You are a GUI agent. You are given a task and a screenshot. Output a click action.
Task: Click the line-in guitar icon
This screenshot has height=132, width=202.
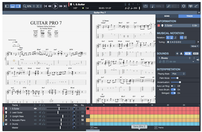(196, 6)
